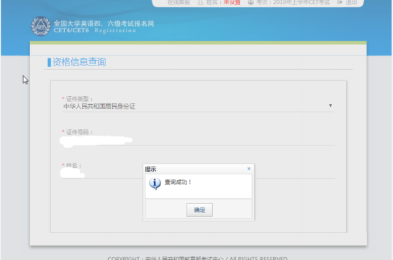
Task: Open the 证件类型 dropdown arrow
Action: click(330, 105)
